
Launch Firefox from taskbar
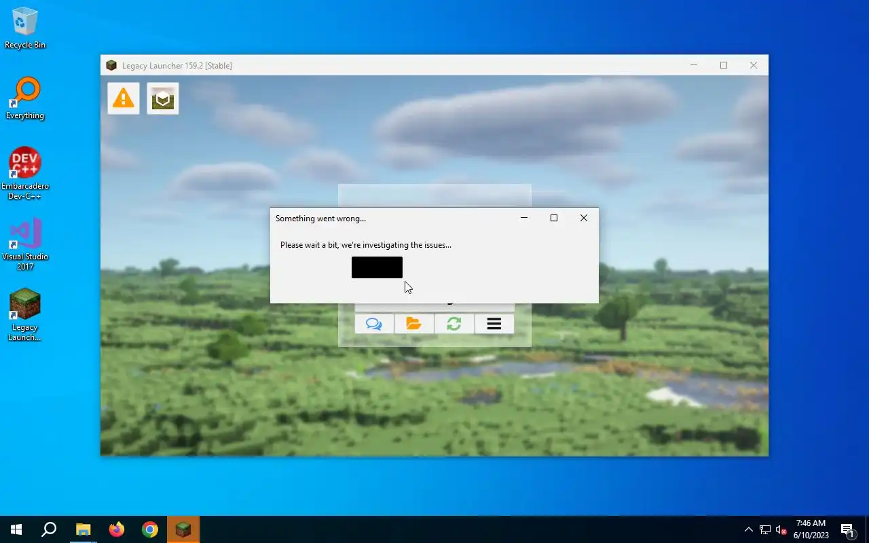click(x=117, y=529)
